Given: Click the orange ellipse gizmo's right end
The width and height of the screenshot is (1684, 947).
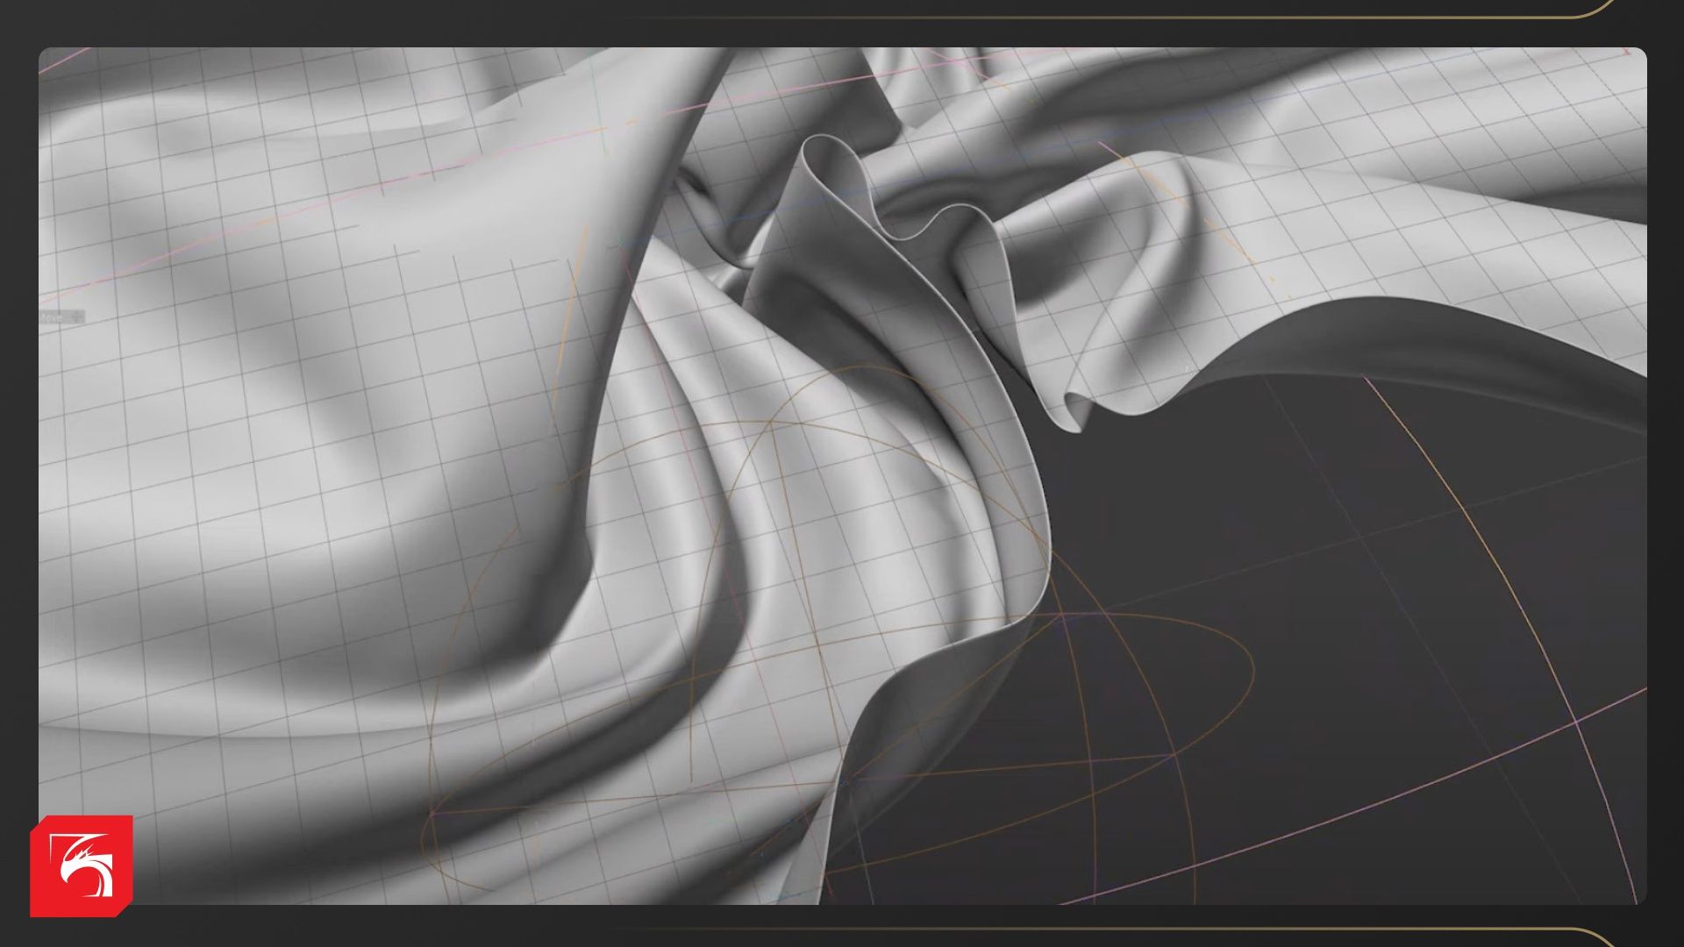Looking at the screenshot, I should (1253, 671).
